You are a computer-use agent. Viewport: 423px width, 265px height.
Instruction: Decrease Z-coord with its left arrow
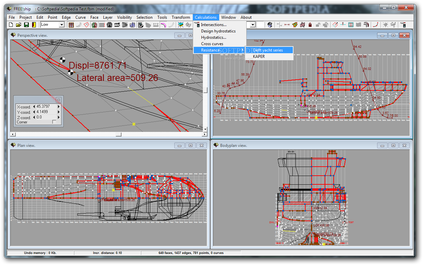(x=34, y=117)
